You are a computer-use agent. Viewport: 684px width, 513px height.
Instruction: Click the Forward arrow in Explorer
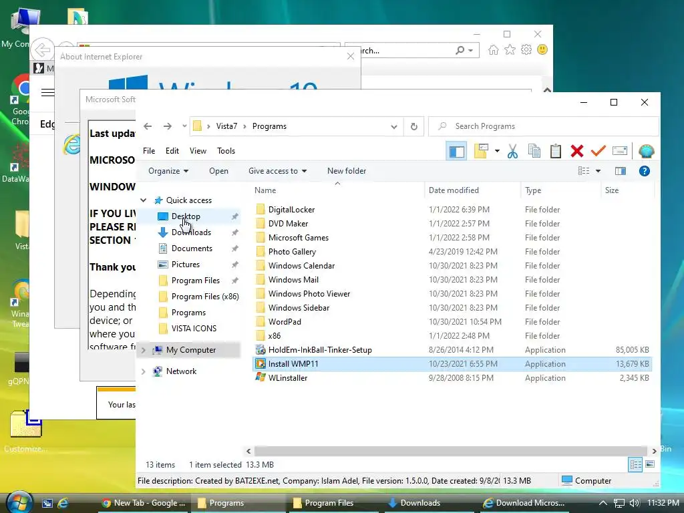coord(168,126)
